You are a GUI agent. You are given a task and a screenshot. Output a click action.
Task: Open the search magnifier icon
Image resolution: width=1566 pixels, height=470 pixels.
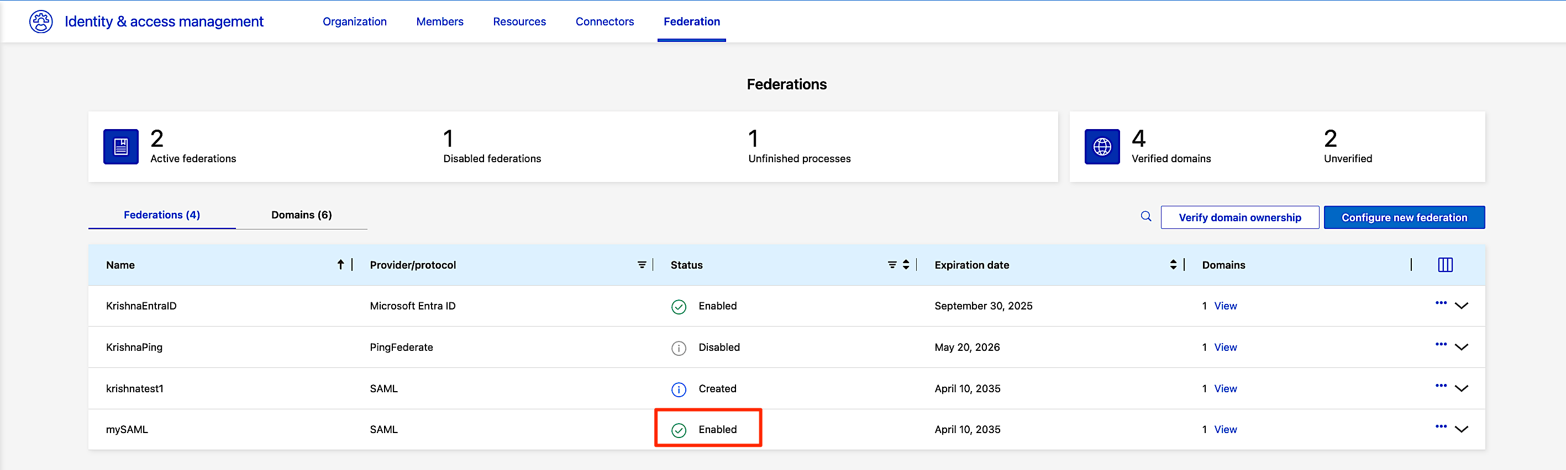(x=1145, y=216)
